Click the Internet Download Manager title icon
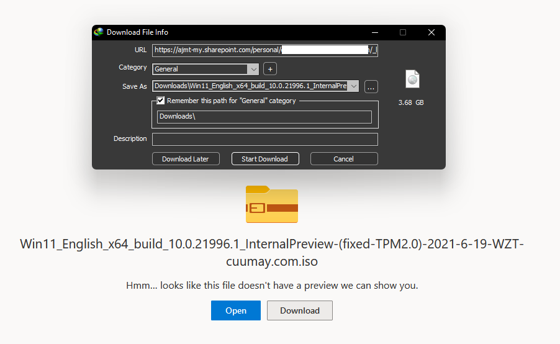The height and width of the screenshot is (344, 560). 99,32
